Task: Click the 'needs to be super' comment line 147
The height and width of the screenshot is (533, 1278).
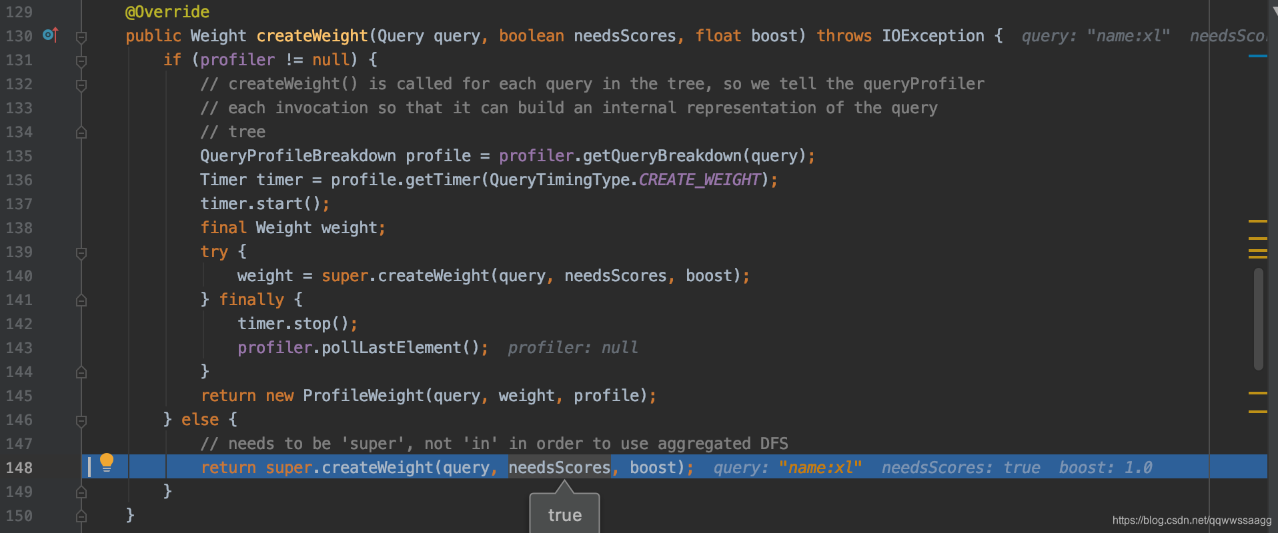Action: [494, 444]
